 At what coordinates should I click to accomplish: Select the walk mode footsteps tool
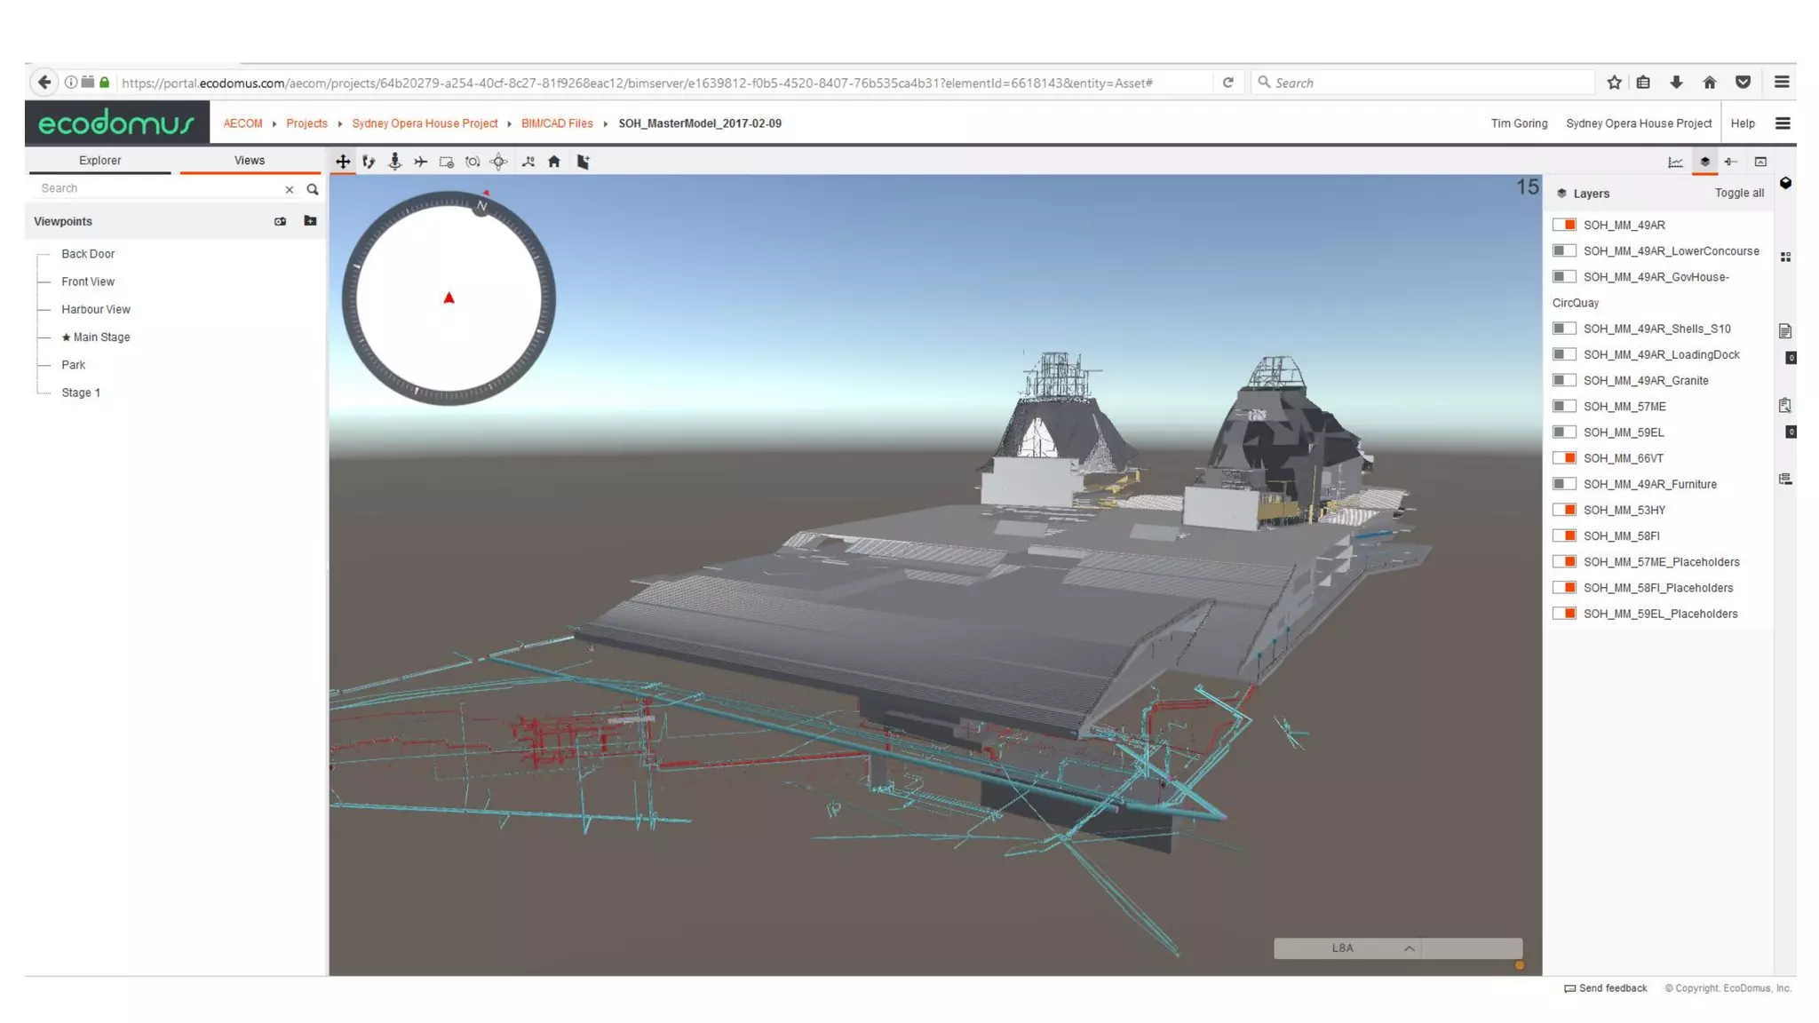(x=369, y=162)
